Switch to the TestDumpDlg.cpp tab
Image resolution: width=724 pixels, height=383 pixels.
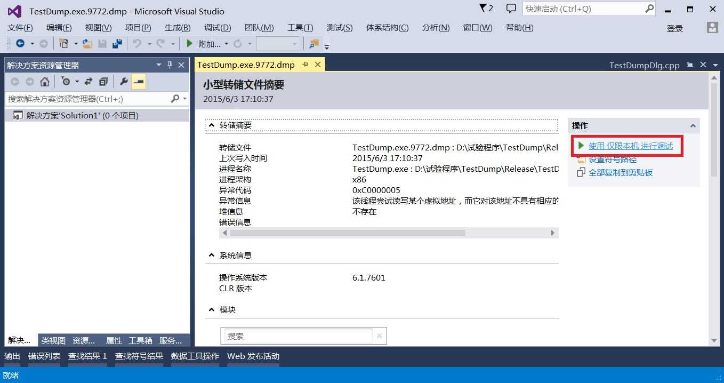[645, 65]
